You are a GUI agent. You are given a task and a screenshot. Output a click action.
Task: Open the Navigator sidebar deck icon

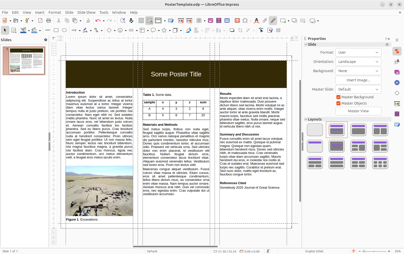click(397, 83)
